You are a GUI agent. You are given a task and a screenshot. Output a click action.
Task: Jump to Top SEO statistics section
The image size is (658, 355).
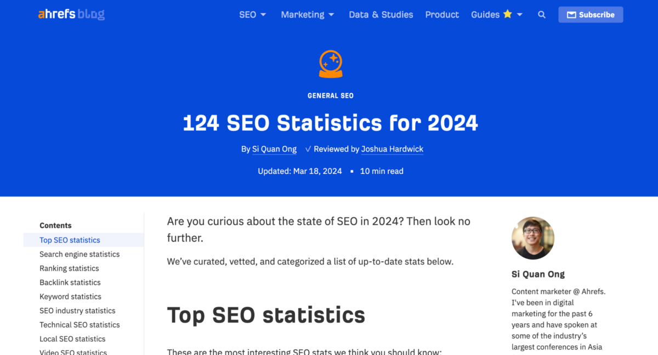click(x=70, y=240)
